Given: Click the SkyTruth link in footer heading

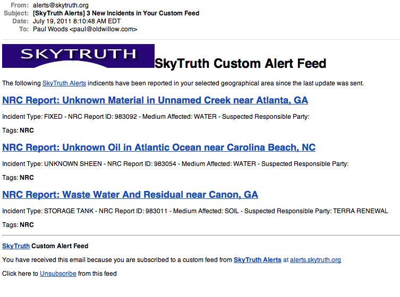Looking at the screenshot, I should (x=16, y=246).
